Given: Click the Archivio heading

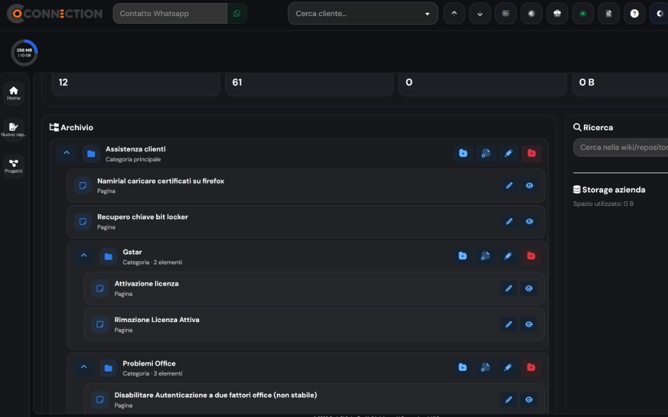Looking at the screenshot, I should point(71,127).
